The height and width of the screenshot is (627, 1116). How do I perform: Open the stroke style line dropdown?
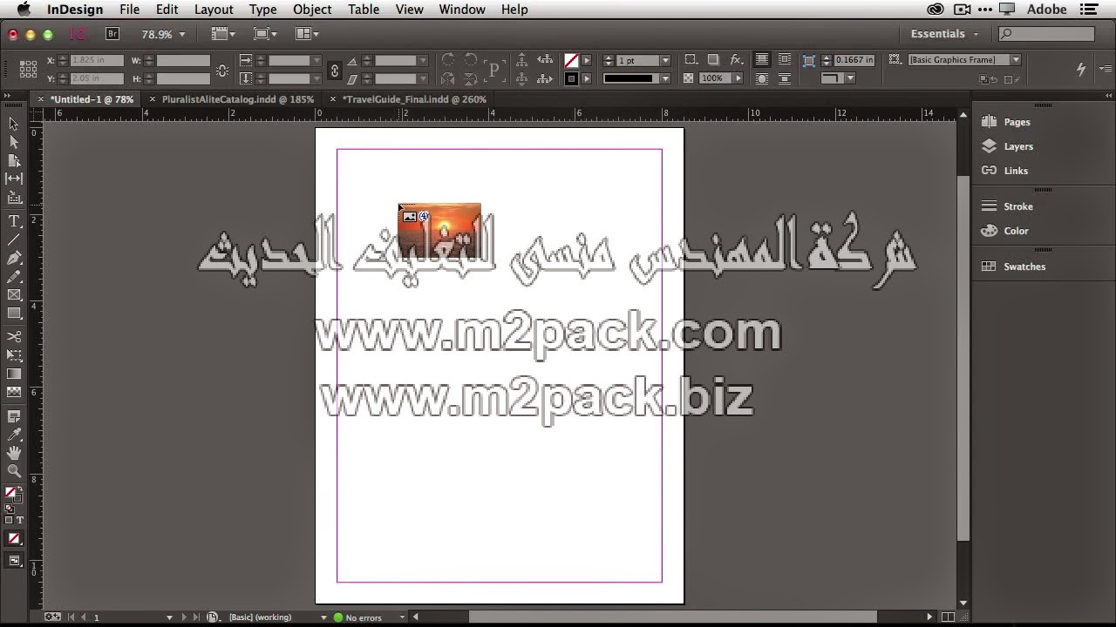665,78
